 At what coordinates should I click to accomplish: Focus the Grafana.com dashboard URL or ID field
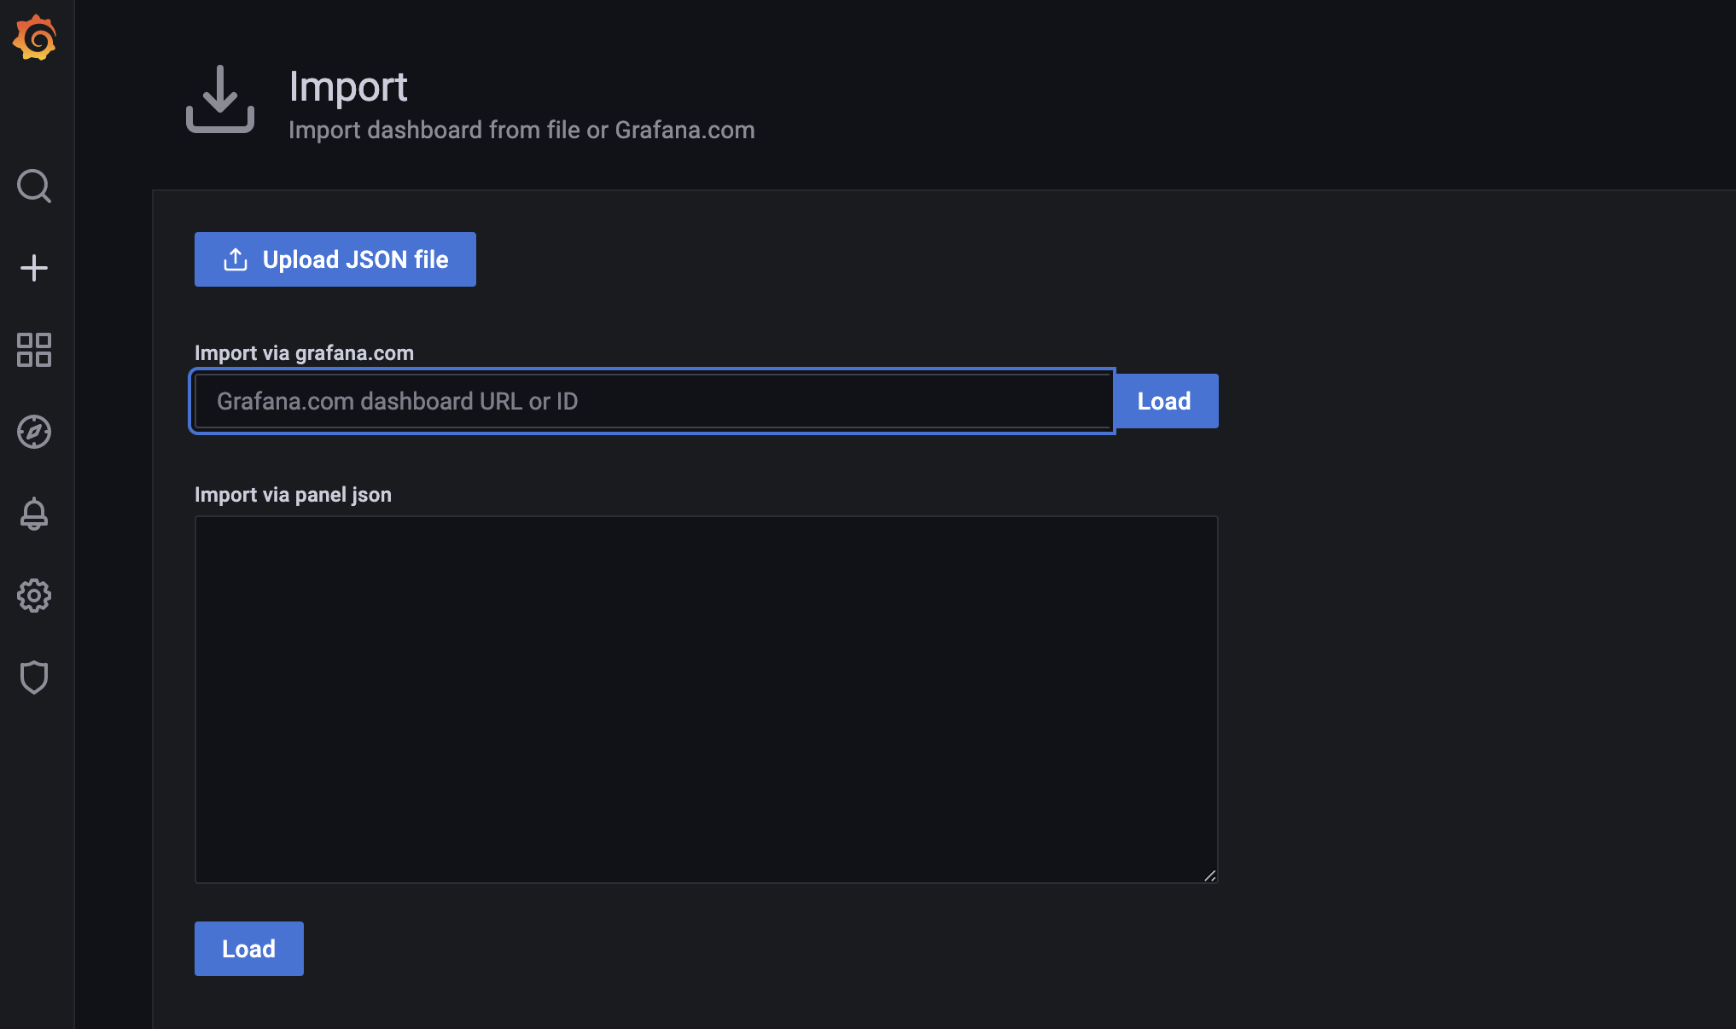653,401
